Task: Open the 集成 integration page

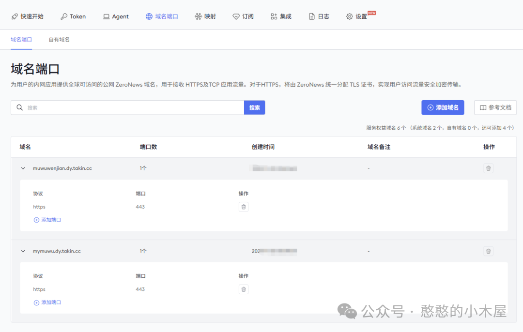Action: pyautogui.click(x=281, y=16)
